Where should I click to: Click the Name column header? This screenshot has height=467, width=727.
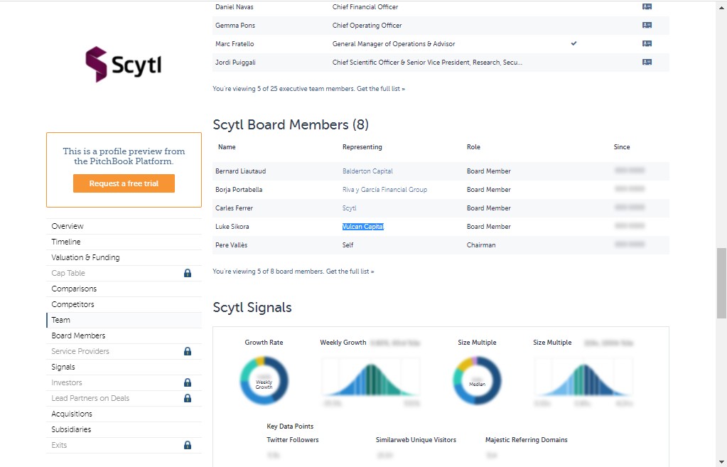click(x=227, y=147)
